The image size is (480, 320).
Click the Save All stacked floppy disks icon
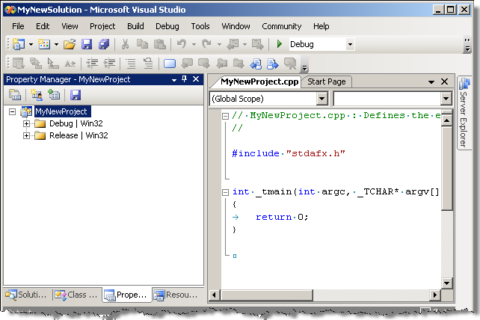click(104, 45)
